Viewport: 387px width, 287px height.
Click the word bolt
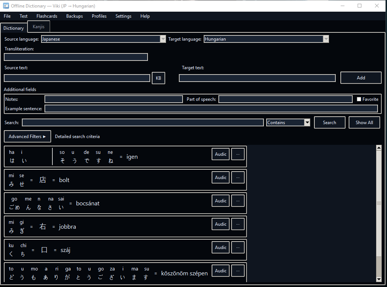pos(64,180)
